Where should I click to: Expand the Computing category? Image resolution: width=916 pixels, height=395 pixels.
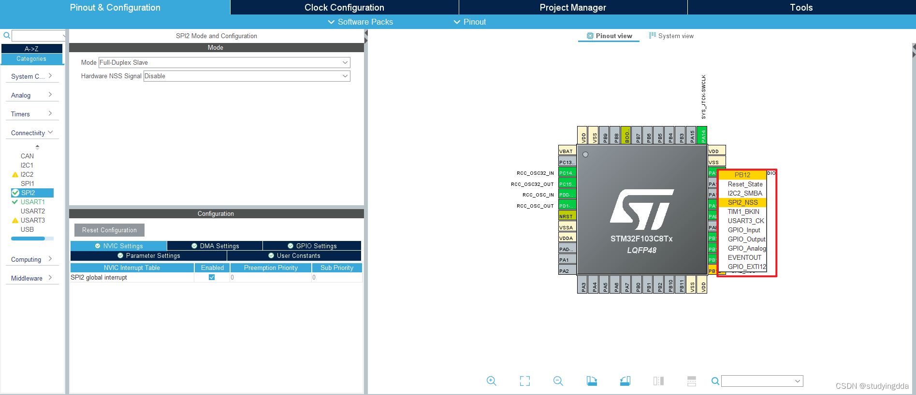32,259
